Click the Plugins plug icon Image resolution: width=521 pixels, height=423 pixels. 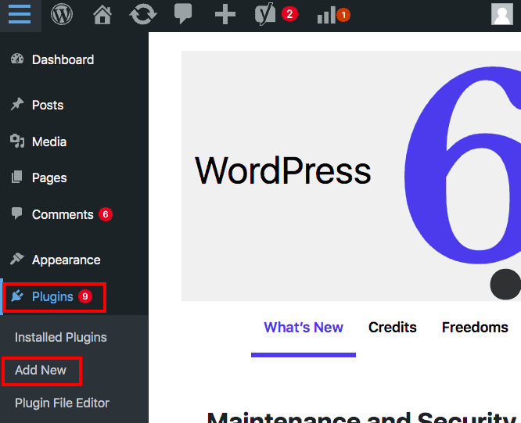click(x=17, y=296)
